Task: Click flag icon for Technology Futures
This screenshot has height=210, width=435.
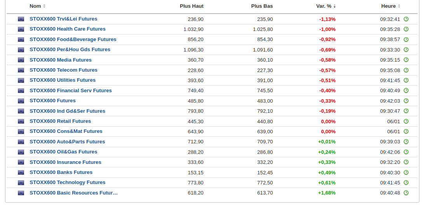Action: point(21,182)
